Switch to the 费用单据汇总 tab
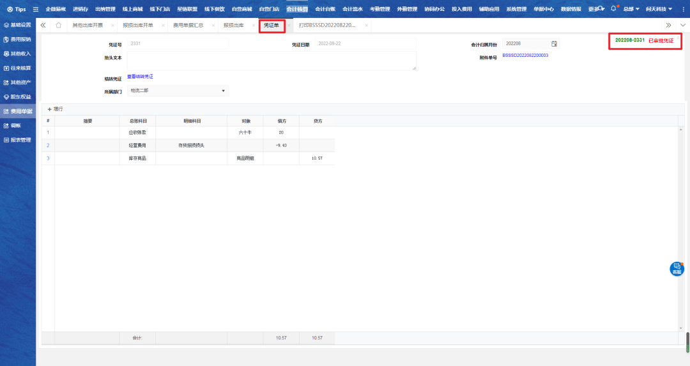Image resolution: width=690 pixels, height=366 pixels. click(188, 26)
